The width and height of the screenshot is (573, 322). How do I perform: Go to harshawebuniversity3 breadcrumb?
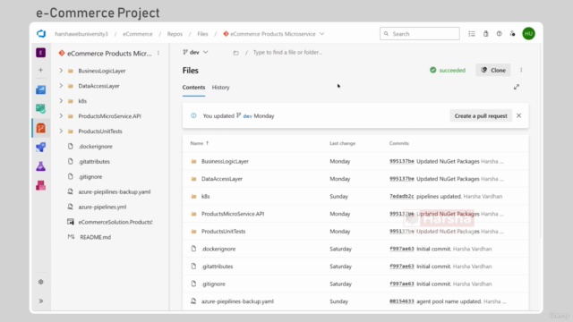pos(81,34)
